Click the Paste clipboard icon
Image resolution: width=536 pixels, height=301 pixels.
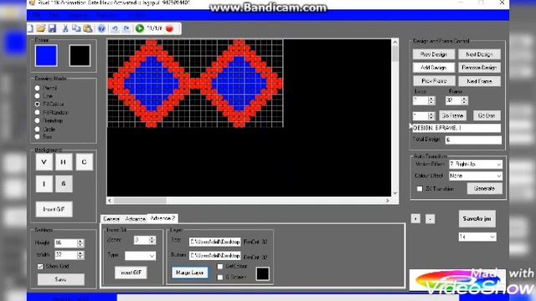(x=88, y=28)
